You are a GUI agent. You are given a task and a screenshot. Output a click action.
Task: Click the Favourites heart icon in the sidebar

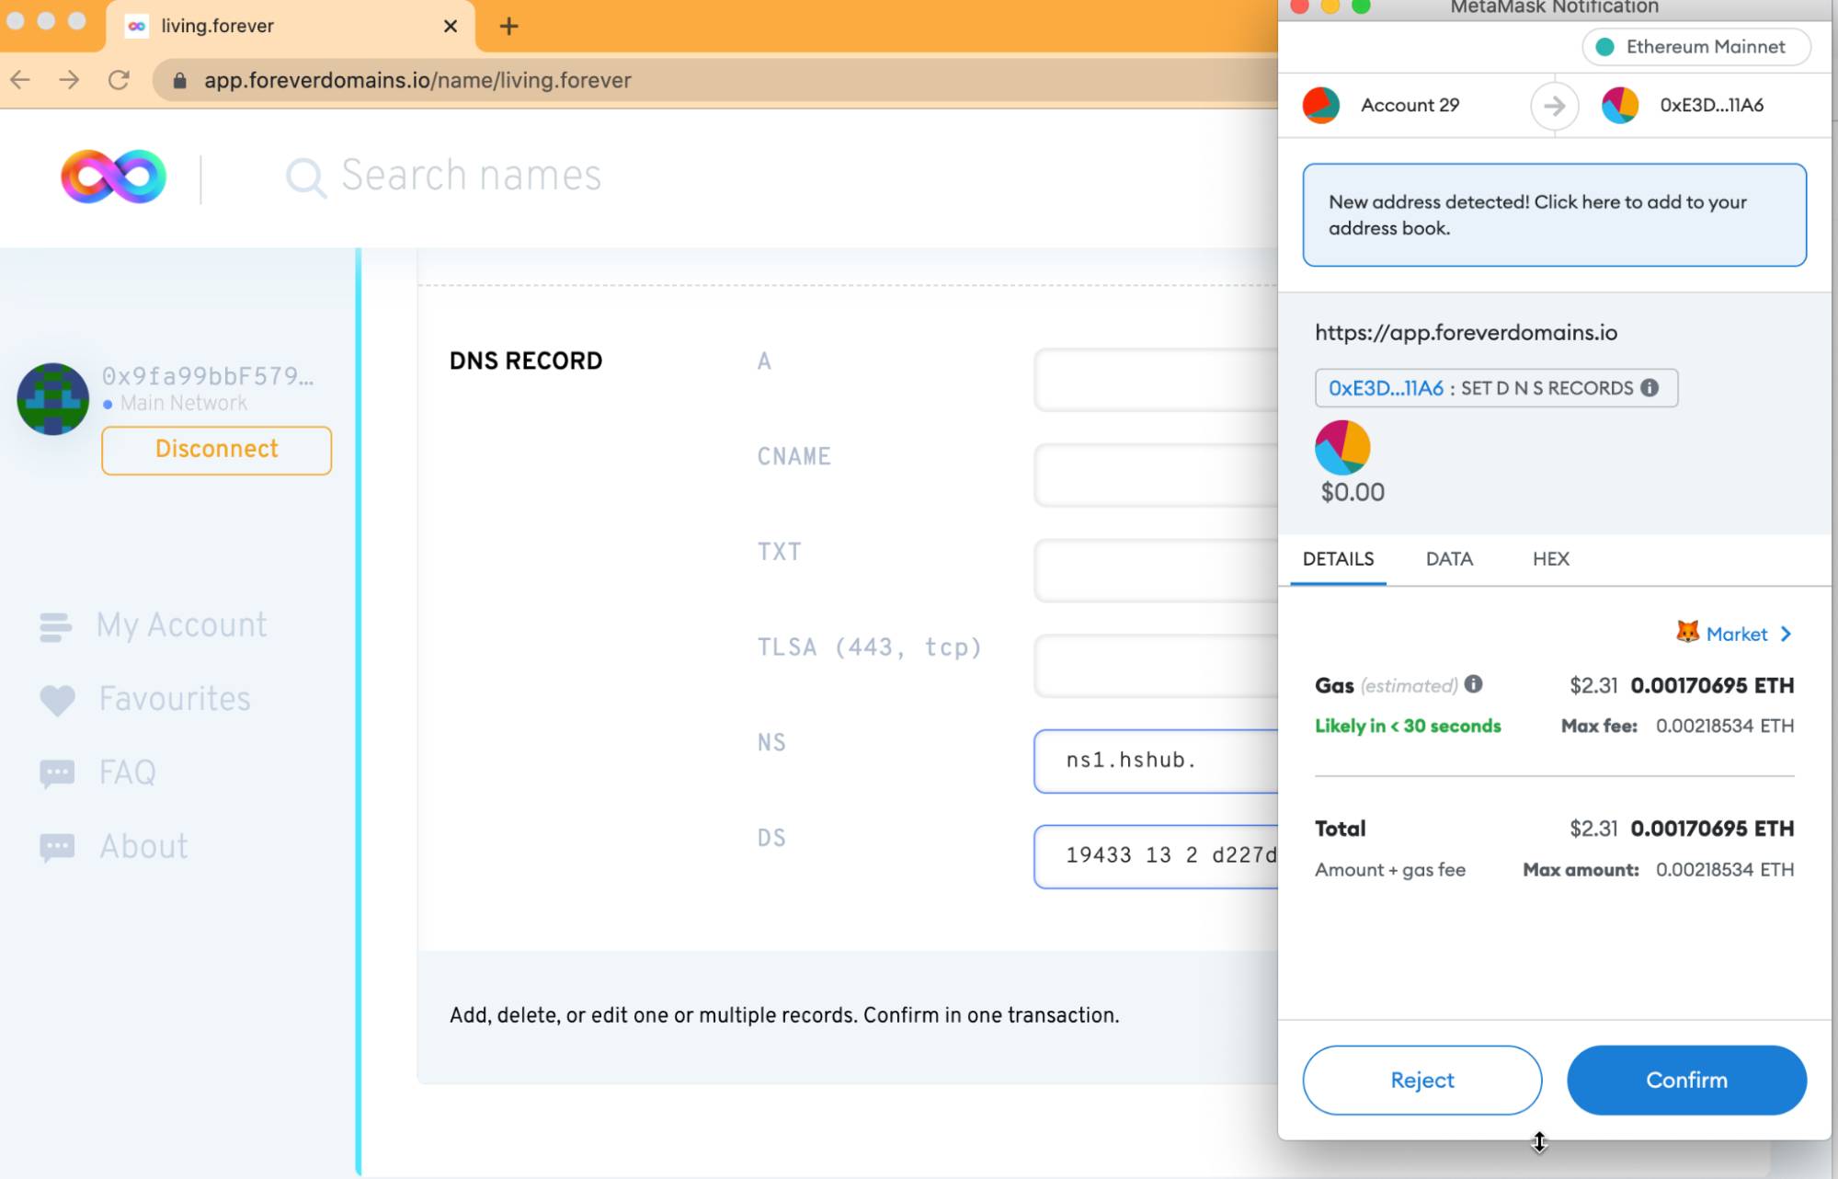pyautogui.click(x=57, y=700)
